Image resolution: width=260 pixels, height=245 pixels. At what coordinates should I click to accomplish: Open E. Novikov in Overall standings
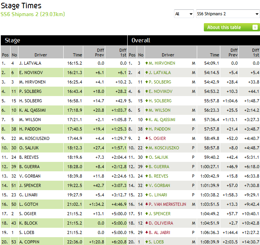coord(160,91)
